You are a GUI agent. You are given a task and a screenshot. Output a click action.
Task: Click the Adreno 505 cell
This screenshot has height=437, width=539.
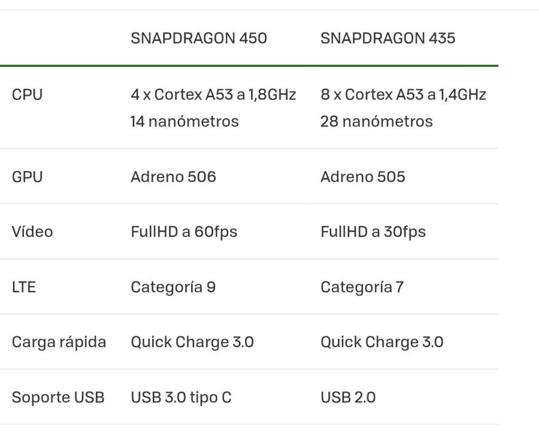(363, 177)
